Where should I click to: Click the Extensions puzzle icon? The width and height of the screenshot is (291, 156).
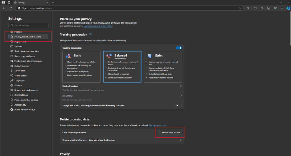pyautogui.click(x=248, y=8)
